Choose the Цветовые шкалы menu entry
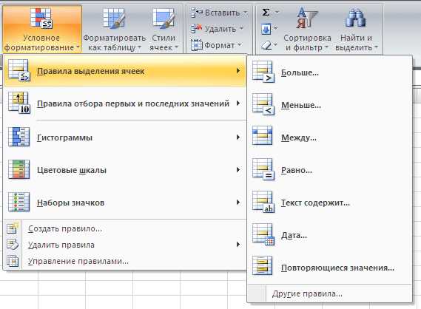Screen dimensions: 421x309 pos(125,170)
